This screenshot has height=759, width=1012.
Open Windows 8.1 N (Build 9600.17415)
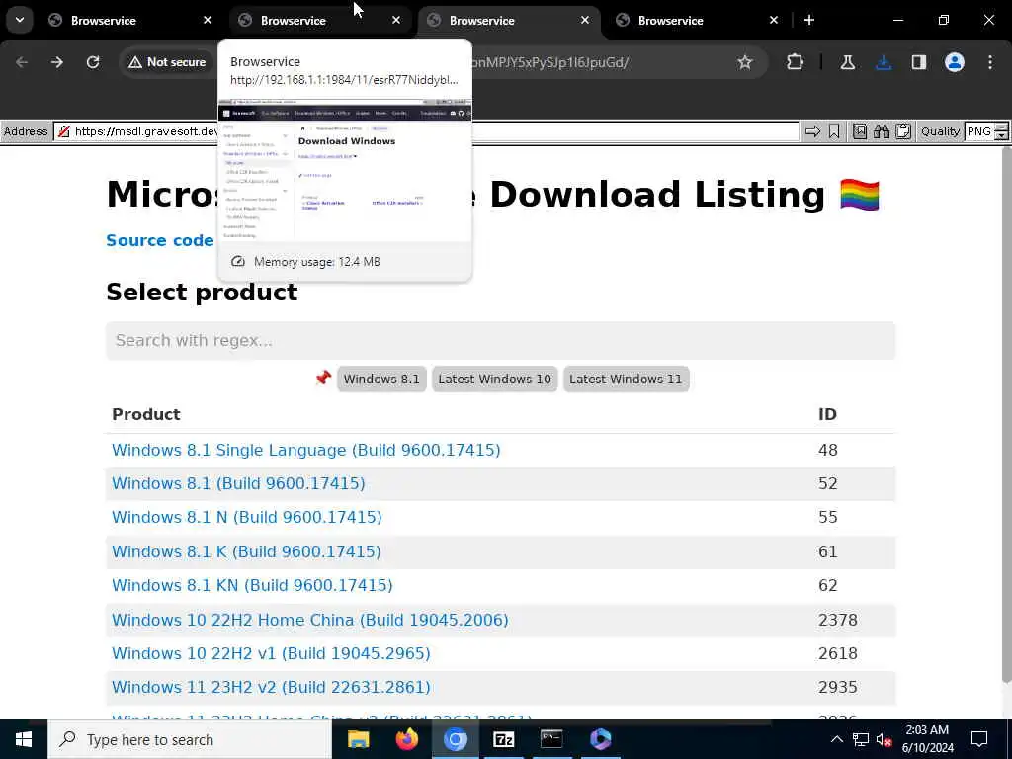click(246, 517)
